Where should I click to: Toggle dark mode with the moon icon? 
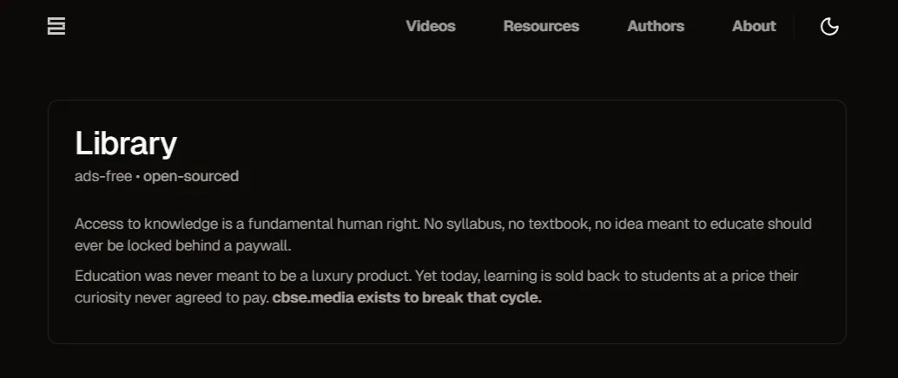click(829, 27)
